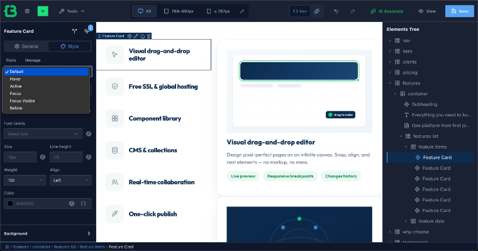Collapse the features node in Elements Tree

point(390,83)
